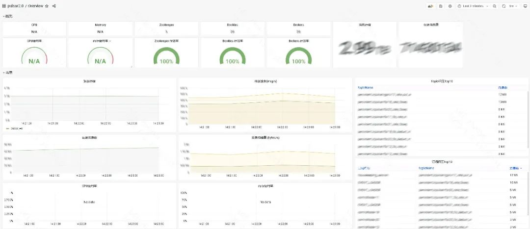Open the Memory stat panel title
Screen dimensions: 530x229
pyautogui.click(x=101, y=25)
